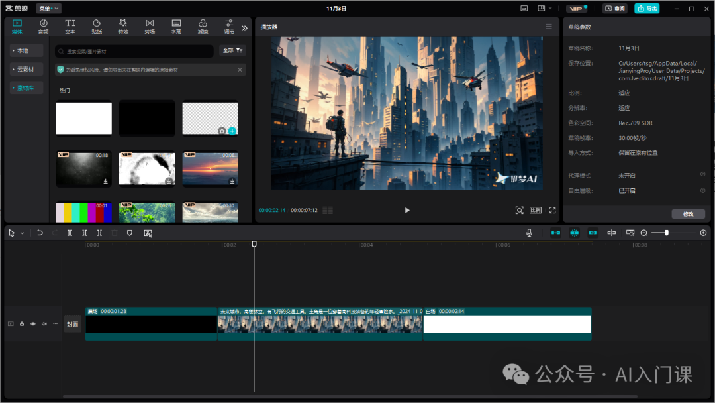
Task: Open the player panel hamburger menu
Action: pos(549,27)
